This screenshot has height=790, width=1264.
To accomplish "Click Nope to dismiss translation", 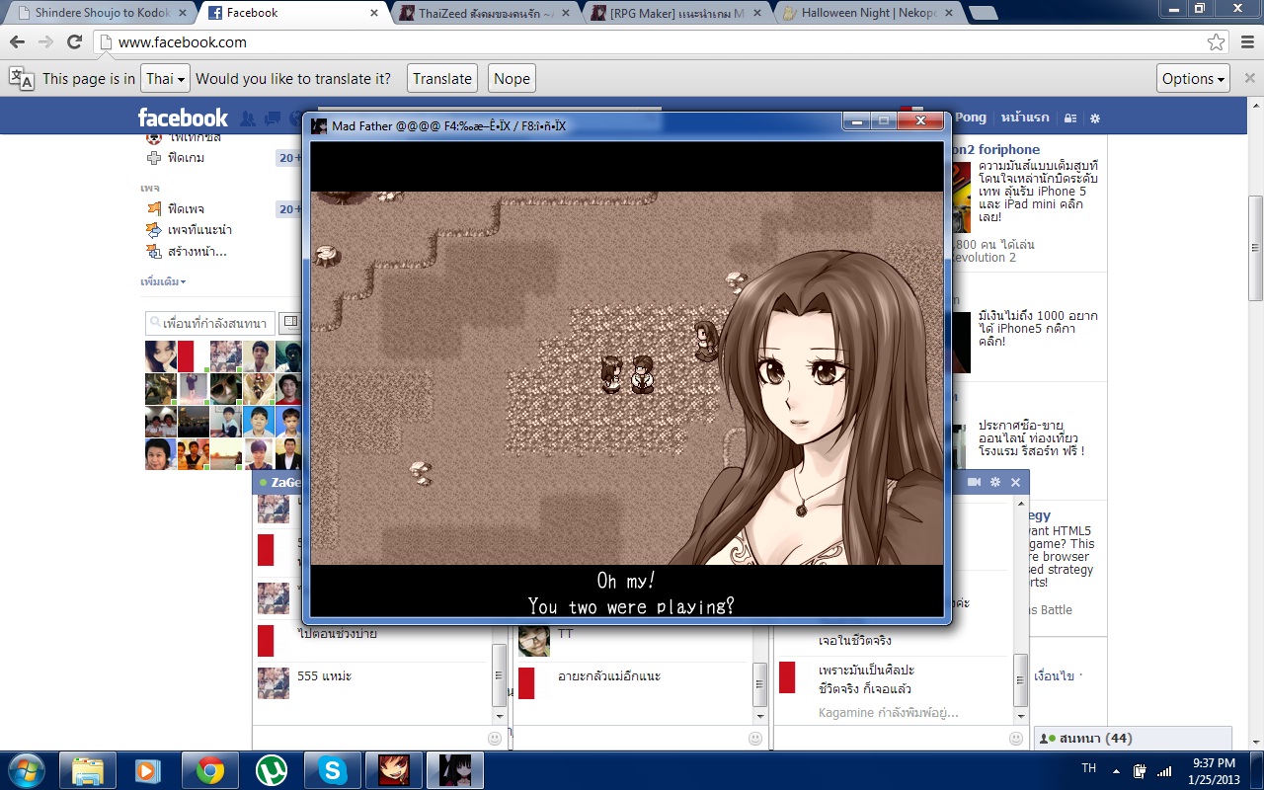I will [x=512, y=79].
